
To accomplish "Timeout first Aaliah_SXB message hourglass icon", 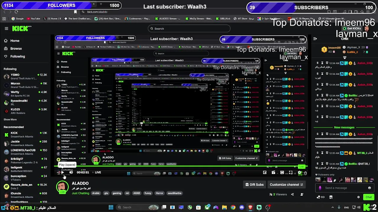I will coord(322,63).
